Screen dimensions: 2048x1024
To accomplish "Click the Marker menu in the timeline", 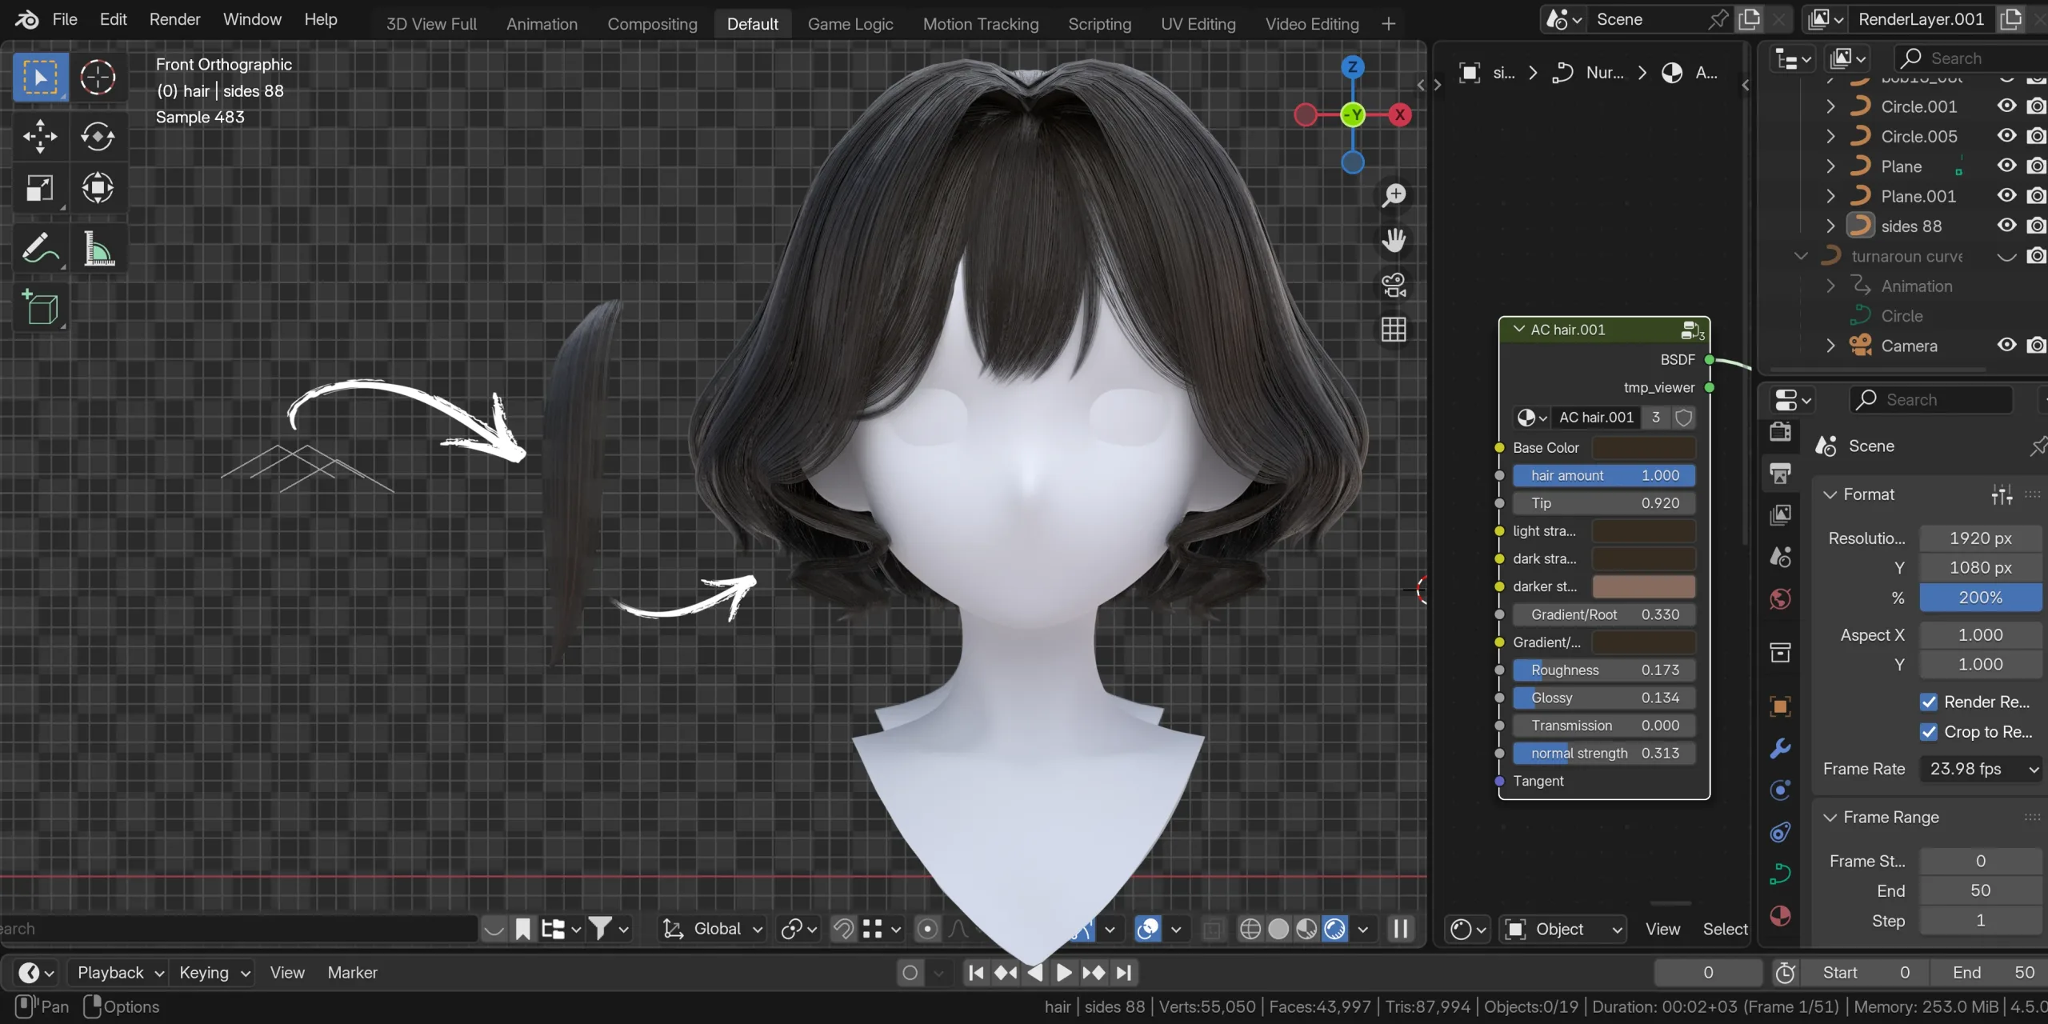I will 353,972.
